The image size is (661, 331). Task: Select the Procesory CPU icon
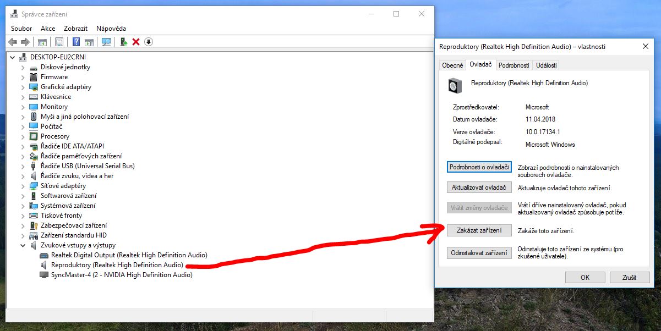click(x=34, y=136)
